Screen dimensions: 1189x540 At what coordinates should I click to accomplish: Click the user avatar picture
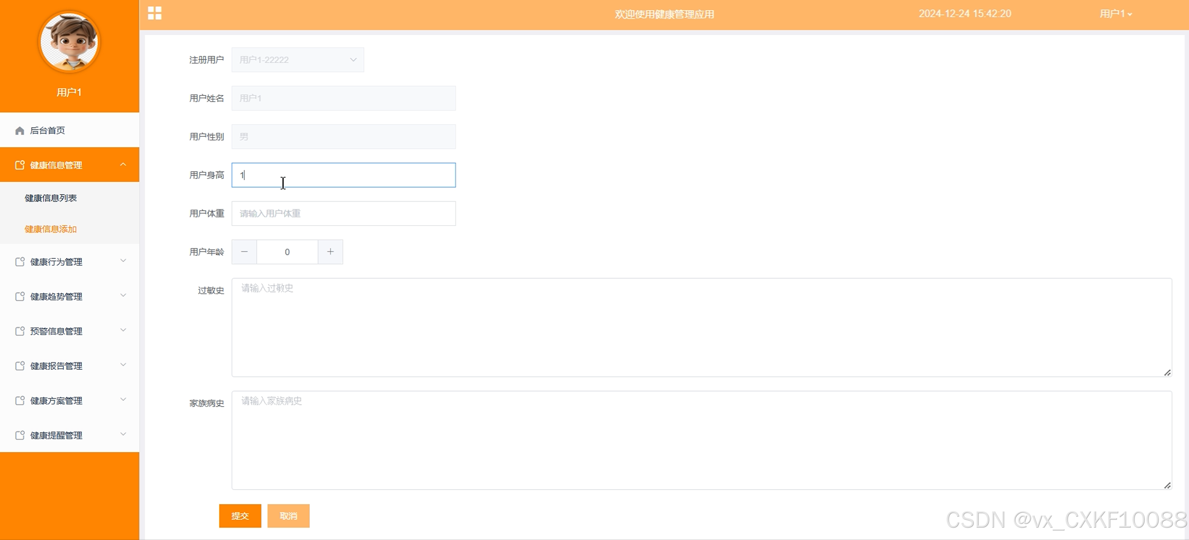[x=69, y=42]
